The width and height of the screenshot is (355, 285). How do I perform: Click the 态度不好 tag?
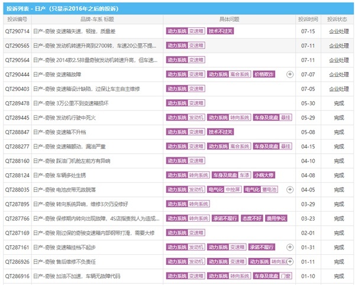coord(252,218)
